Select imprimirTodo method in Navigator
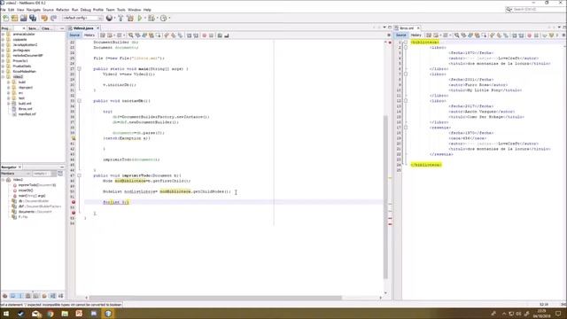This screenshot has width=567, height=319. tap(37, 185)
